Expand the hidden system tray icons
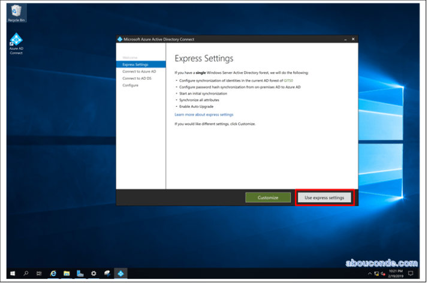The height and width of the screenshot is (283, 428). pyautogui.click(x=371, y=273)
